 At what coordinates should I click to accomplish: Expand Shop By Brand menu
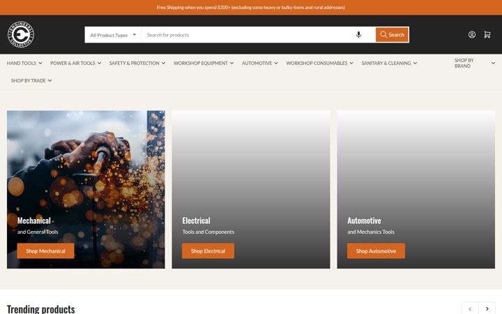click(475, 63)
